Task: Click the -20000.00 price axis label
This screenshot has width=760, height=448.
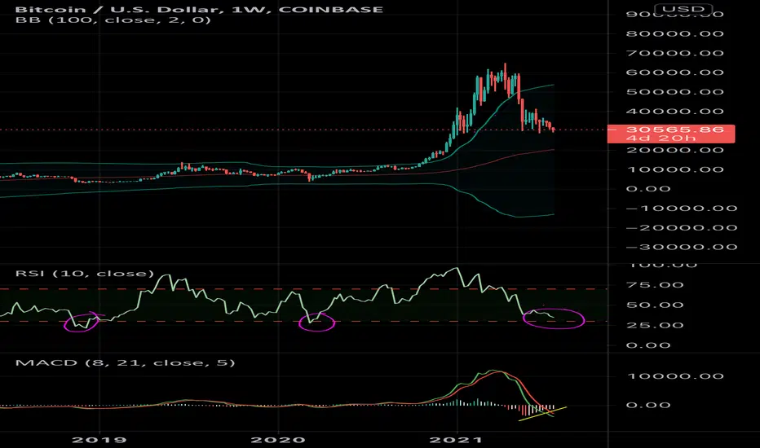Action: pos(682,227)
